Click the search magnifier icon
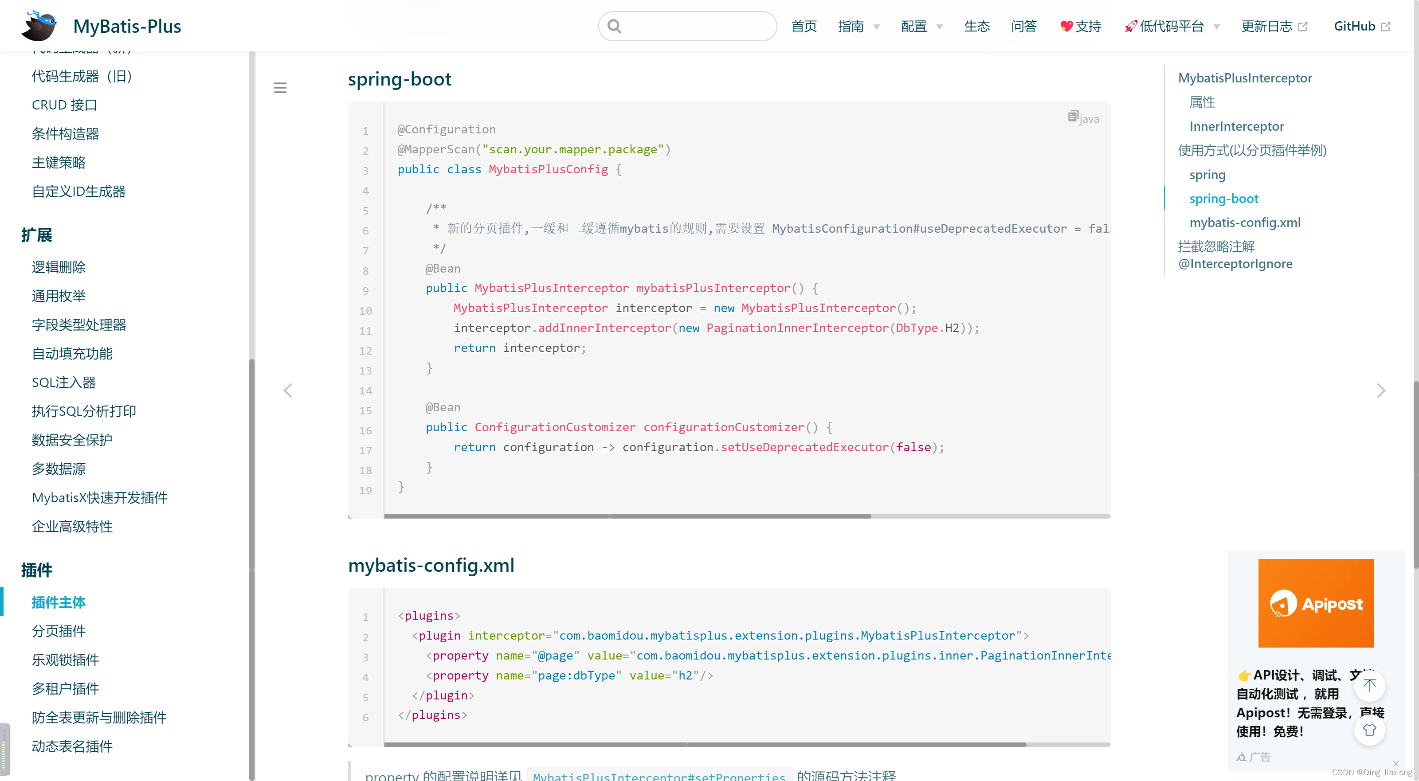Image resolution: width=1419 pixels, height=781 pixels. tap(614, 26)
